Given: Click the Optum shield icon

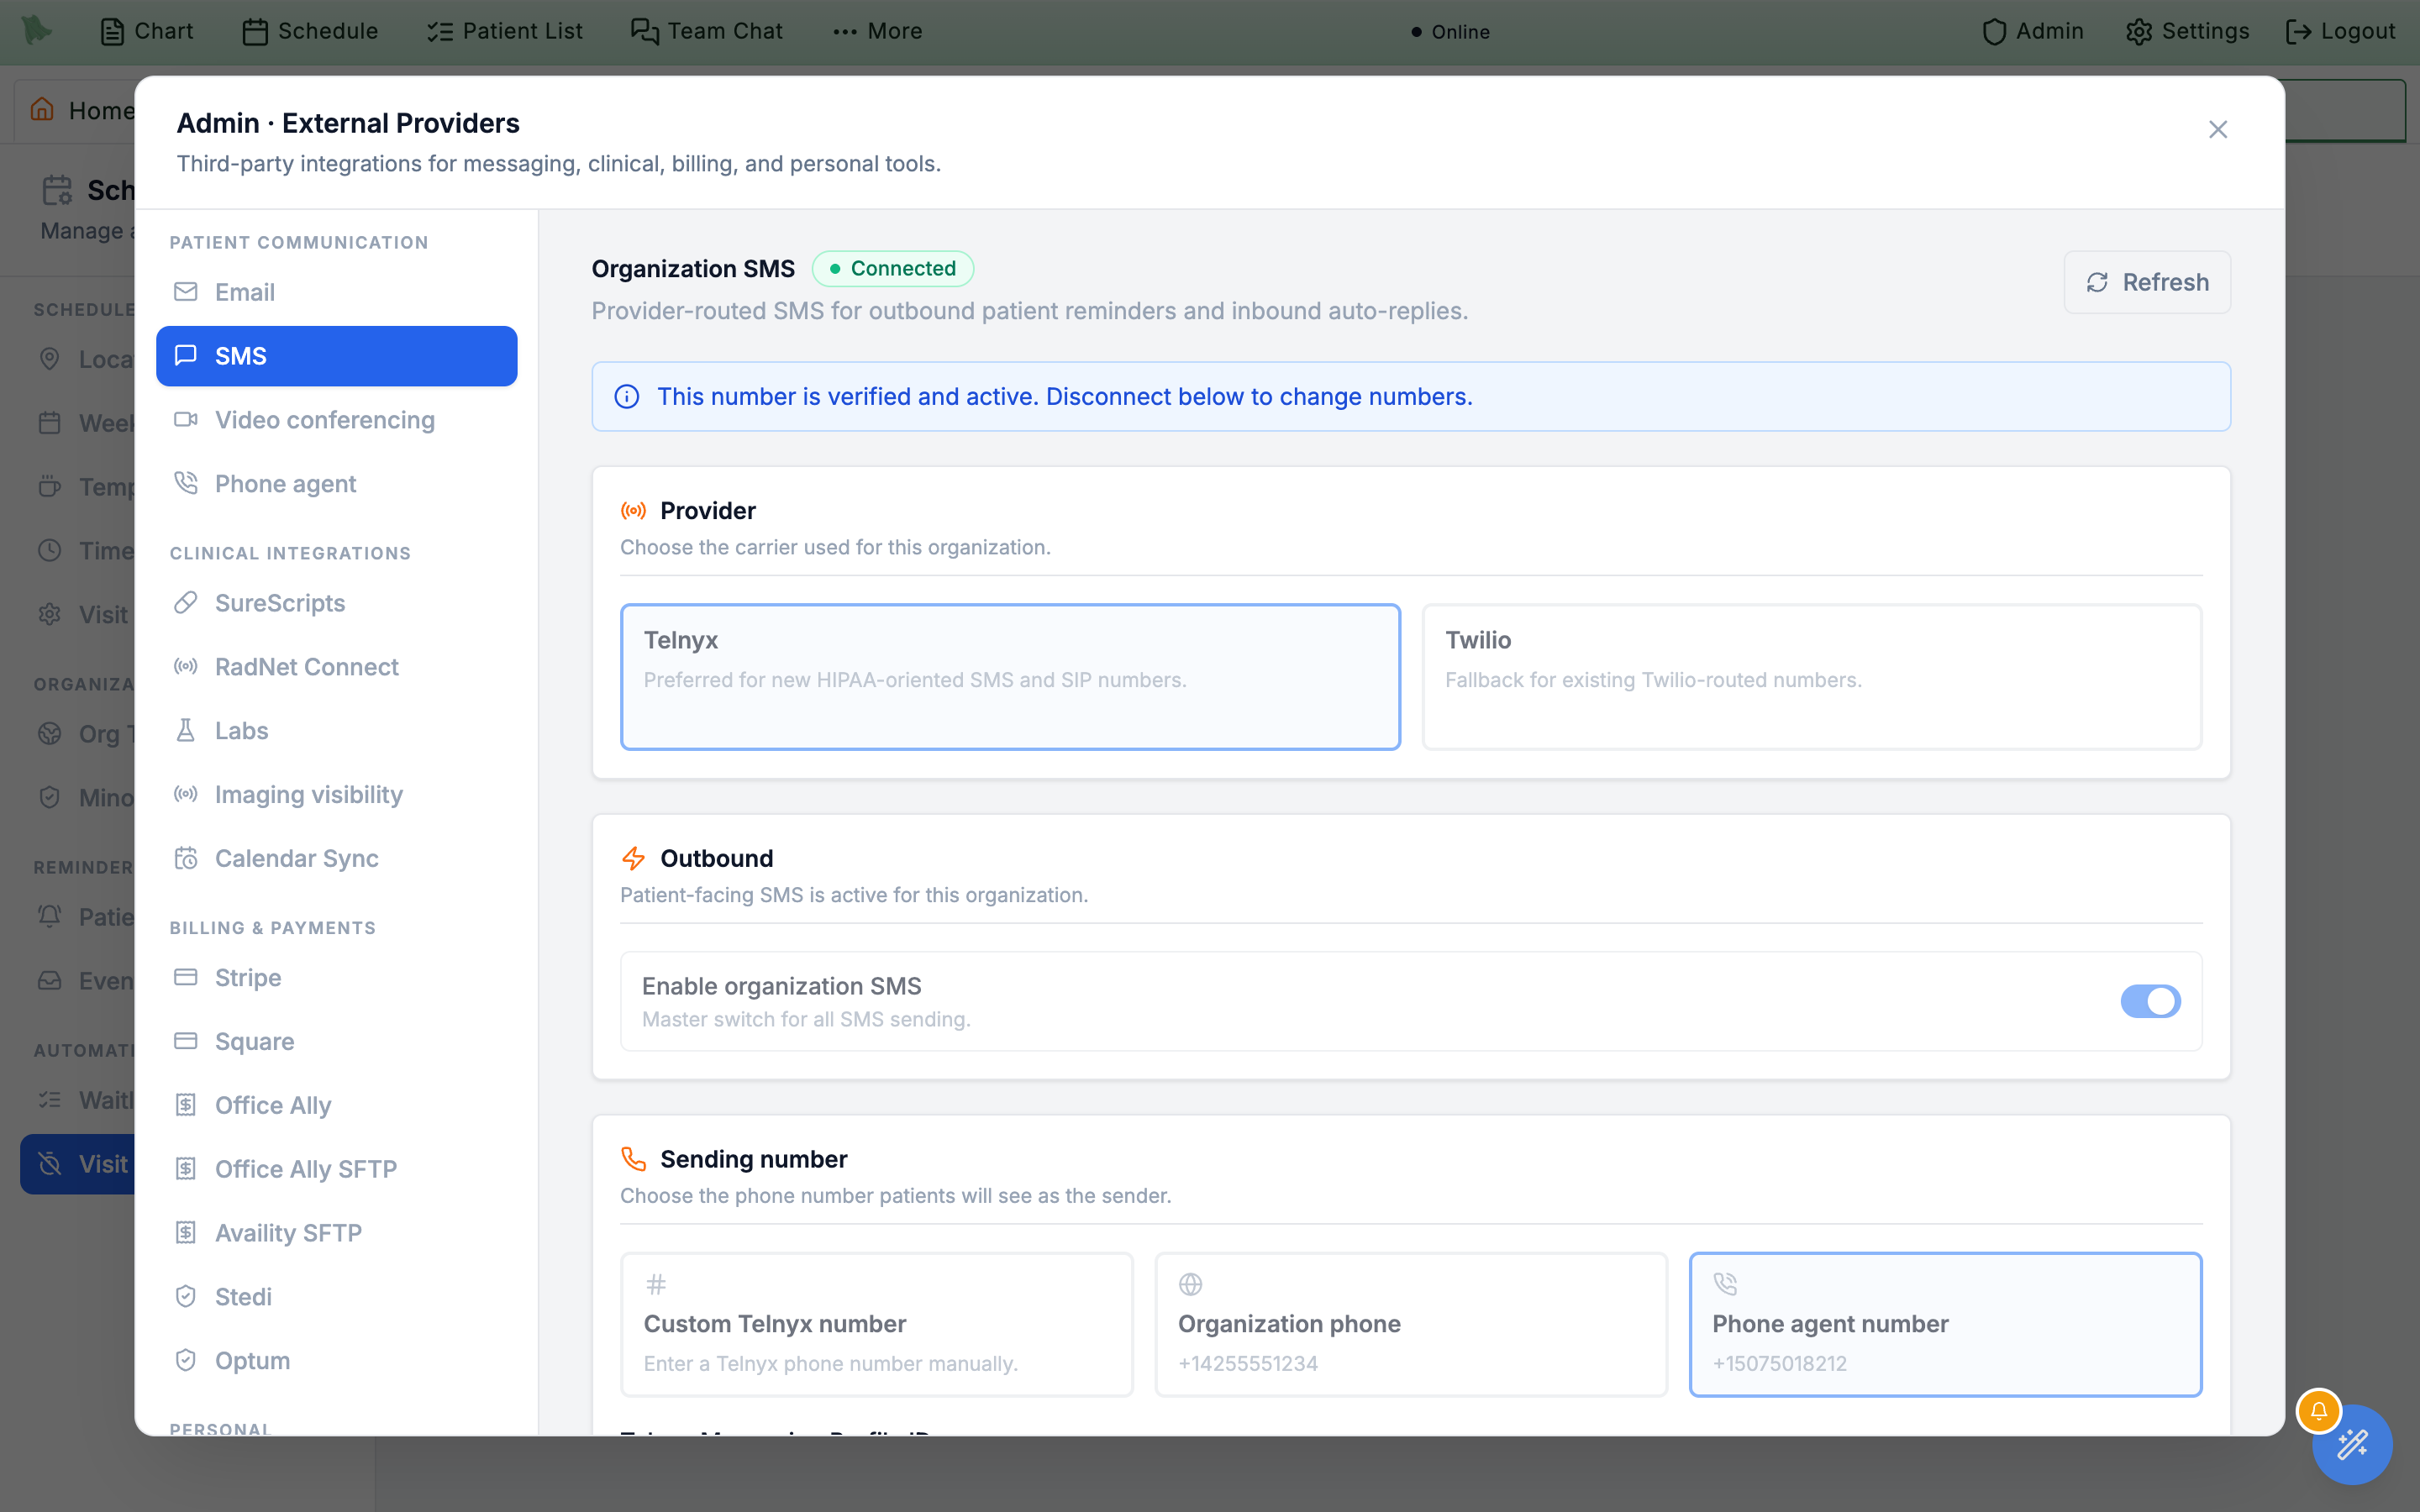Looking at the screenshot, I should tap(185, 1360).
